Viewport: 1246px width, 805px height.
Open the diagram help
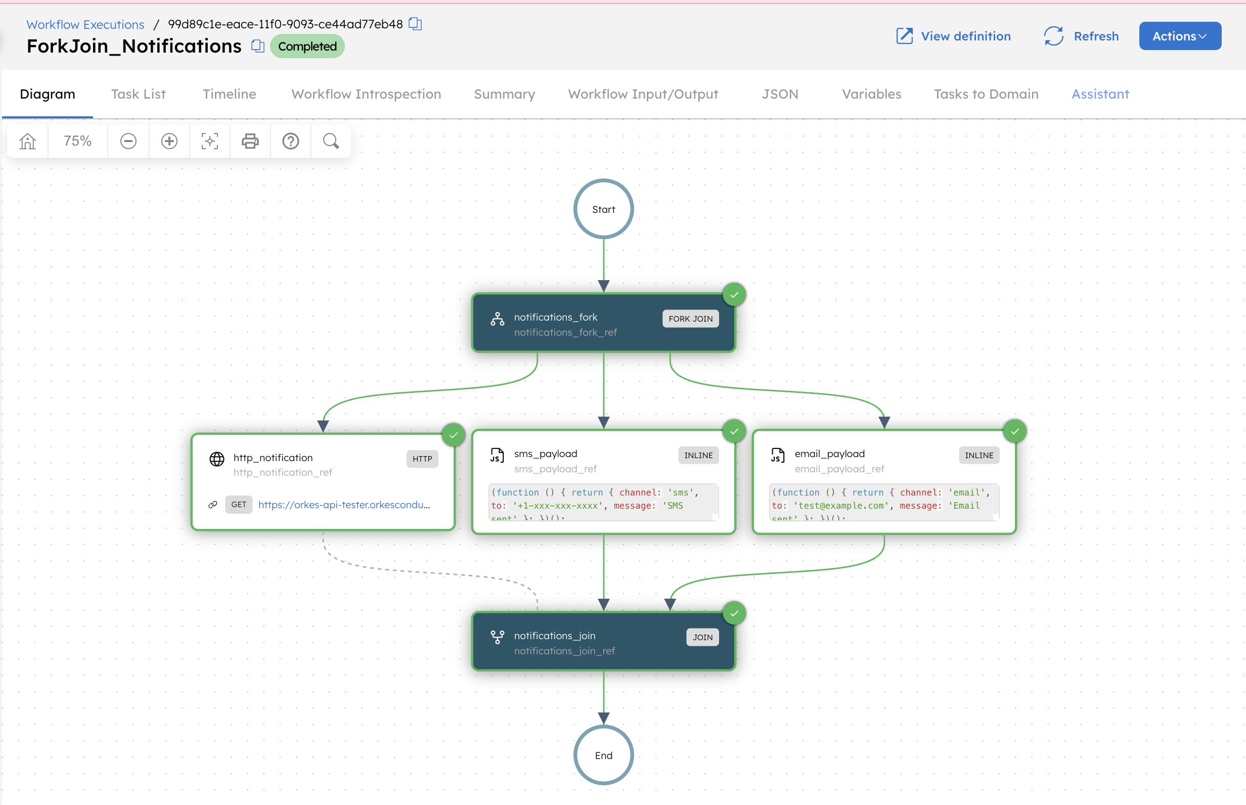[x=291, y=141]
